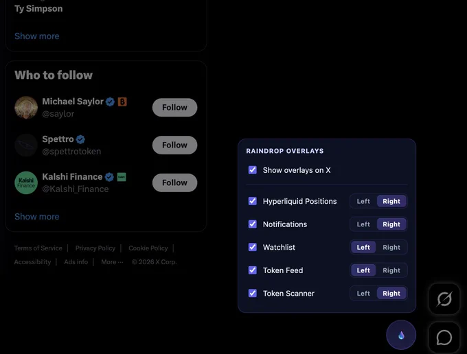467x354 pixels.
Task: Click Michael Saylor's verified badge
Action: (x=110, y=102)
